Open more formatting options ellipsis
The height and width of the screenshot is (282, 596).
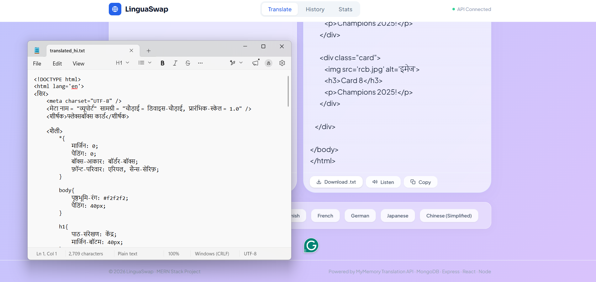(x=200, y=63)
